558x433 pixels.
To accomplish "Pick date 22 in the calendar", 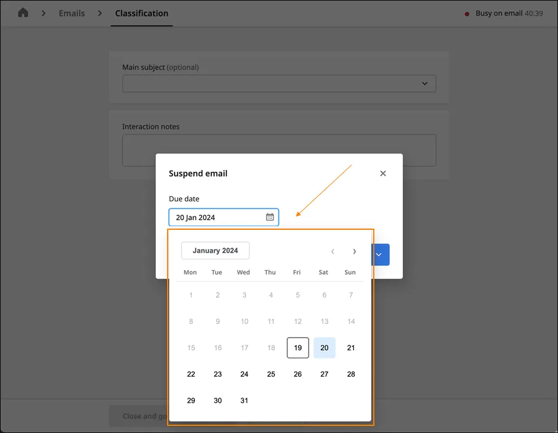I will 191,374.
